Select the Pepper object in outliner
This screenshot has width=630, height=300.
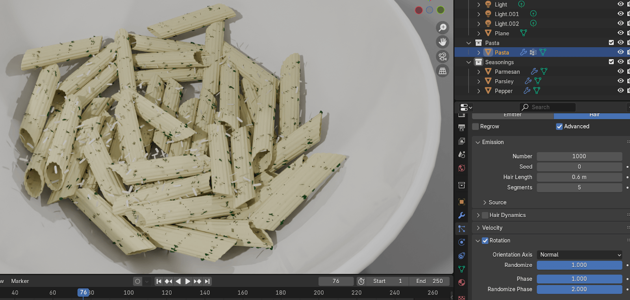pos(503,91)
